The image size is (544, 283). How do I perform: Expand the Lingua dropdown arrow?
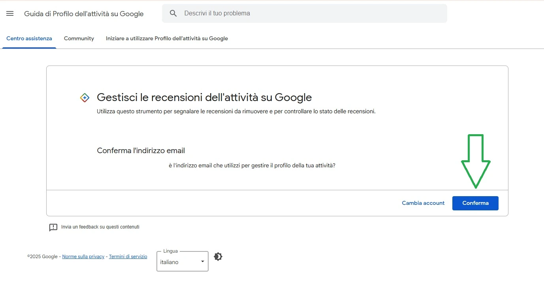point(203,262)
